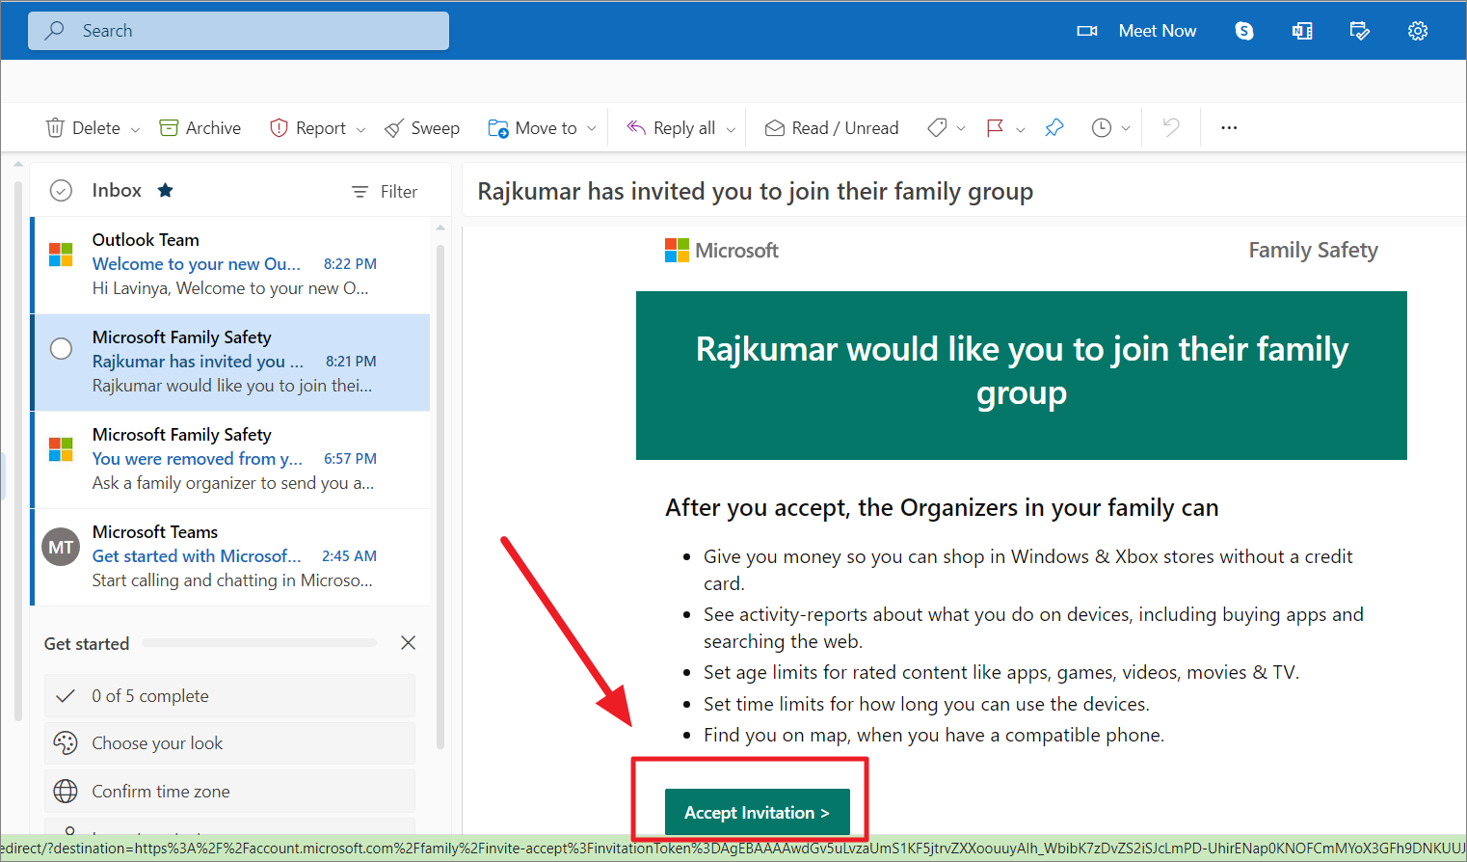Click the email subject heading
This screenshot has height=862, width=1467.
[756, 192]
